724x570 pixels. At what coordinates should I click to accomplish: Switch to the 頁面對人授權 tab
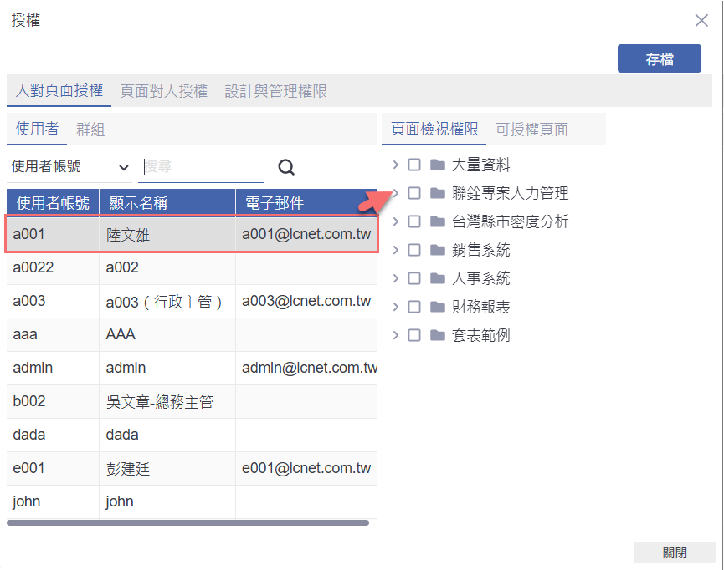click(x=164, y=91)
